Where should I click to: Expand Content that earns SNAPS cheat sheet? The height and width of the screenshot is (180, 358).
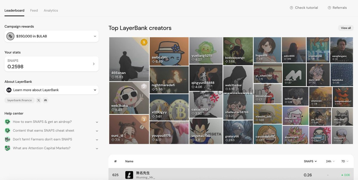pos(52,131)
